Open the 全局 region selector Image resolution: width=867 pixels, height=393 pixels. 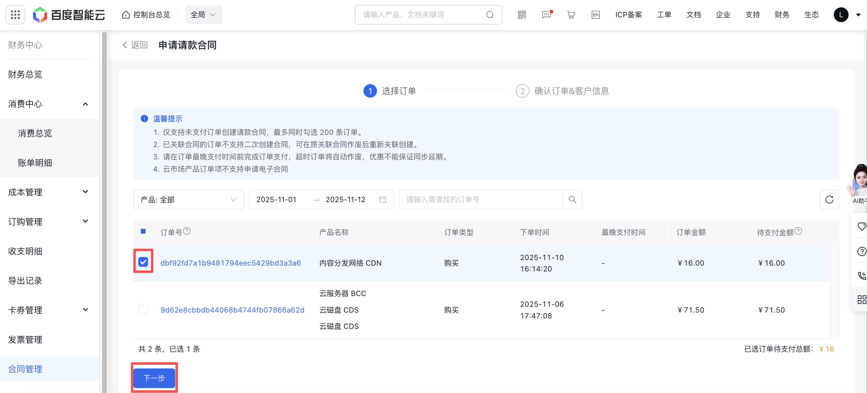[x=203, y=14]
